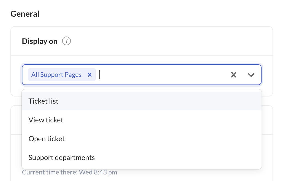Remove the All Support Pages tag
284x181 pixels.
[90, 74]
